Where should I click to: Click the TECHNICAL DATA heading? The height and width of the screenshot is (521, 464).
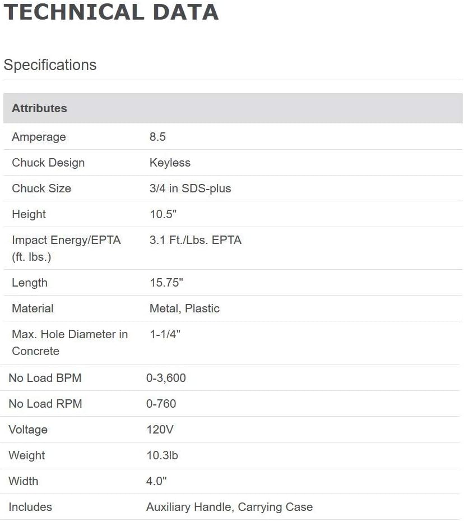111,12
